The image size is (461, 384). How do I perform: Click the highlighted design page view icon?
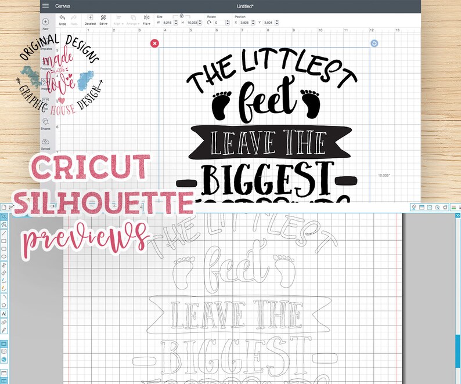4,344
